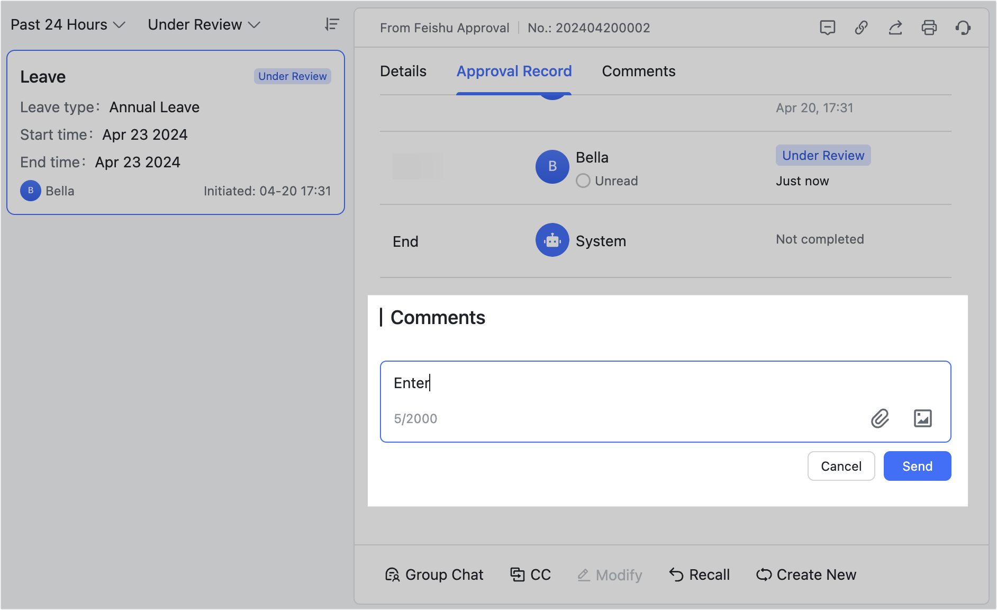This screenshot has width=997, height=610.
Task: Switch to the Comments tab
Action: (639, 71)
